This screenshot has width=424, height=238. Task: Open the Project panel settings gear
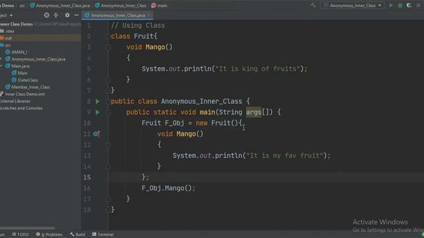pyautogui.click(x=68, y=15)
